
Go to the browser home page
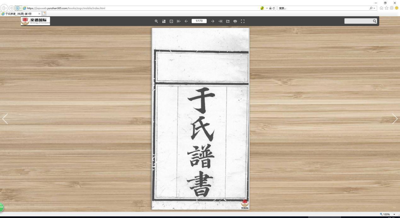pos(382,8)
